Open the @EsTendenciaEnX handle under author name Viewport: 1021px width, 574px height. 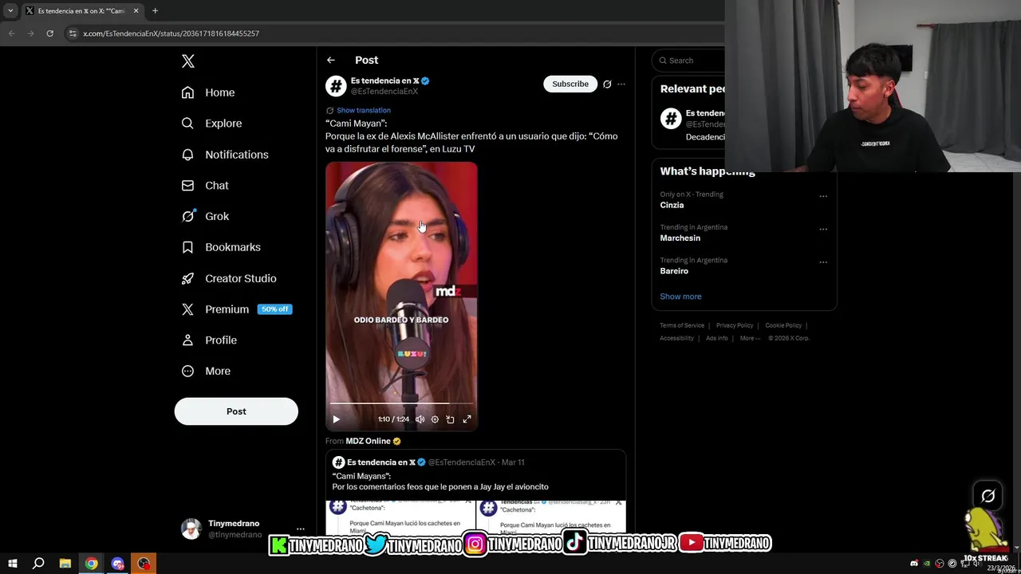(x=384, y=92)
